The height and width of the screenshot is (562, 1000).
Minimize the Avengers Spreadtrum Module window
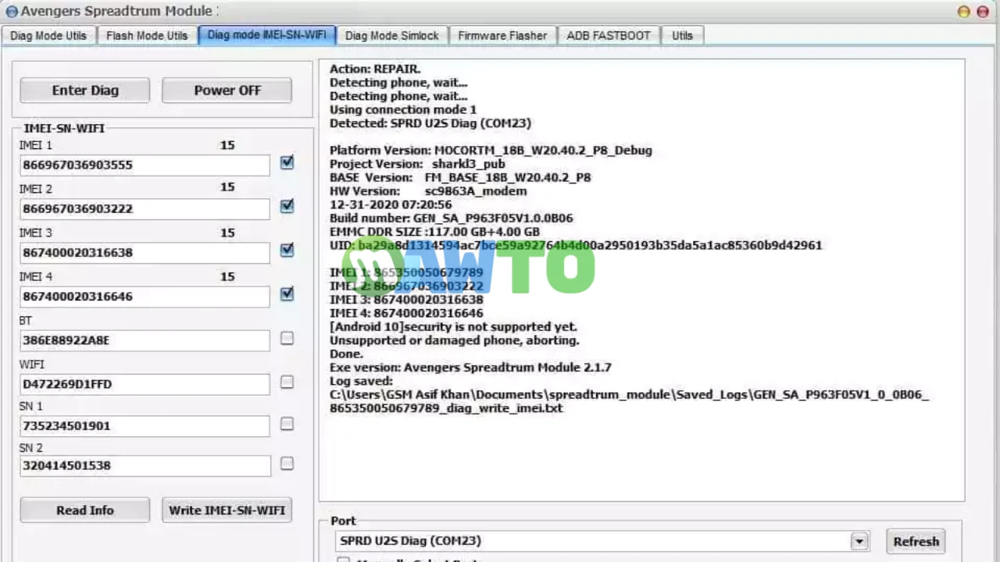click(x=964, y=12)
